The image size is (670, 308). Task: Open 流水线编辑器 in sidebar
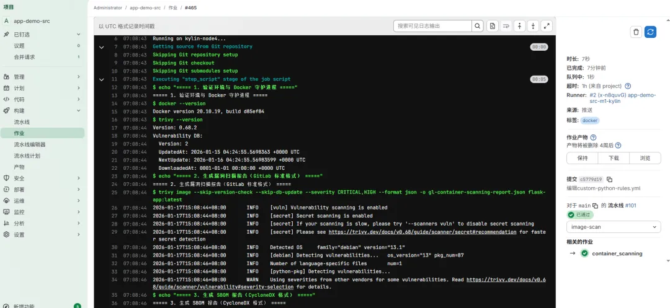point(30,144)
